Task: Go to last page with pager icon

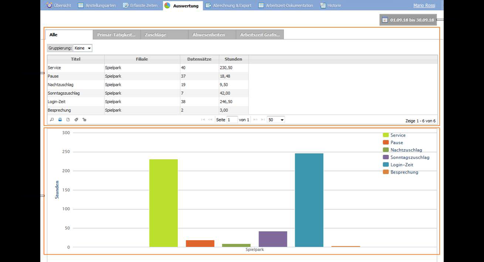Action: pos(263,119)
